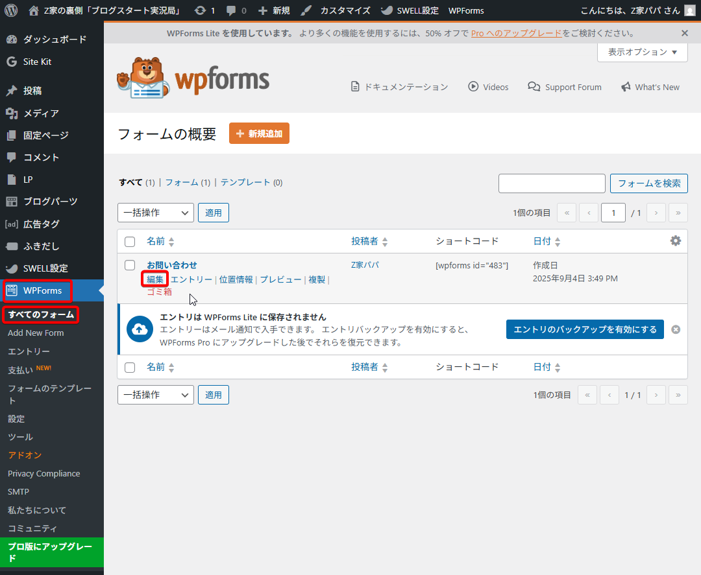701x575 pixels.
Task: Click the table settings gear icon
Action: pyautogui.click(x=675, y=241)
